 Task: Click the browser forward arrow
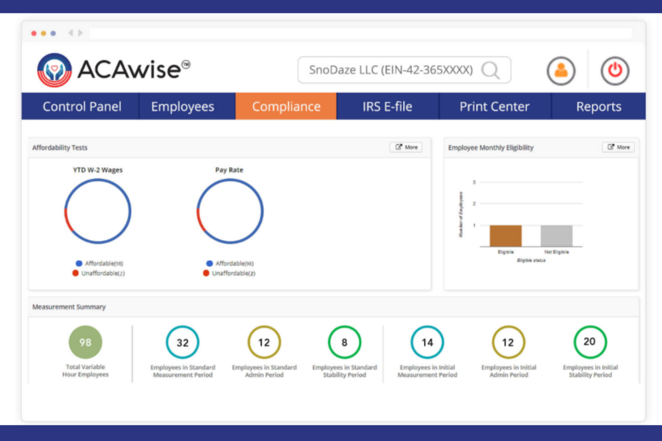point(81,33)
